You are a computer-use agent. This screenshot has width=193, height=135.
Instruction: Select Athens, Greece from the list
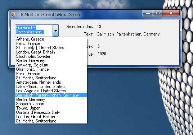point(51,39)
